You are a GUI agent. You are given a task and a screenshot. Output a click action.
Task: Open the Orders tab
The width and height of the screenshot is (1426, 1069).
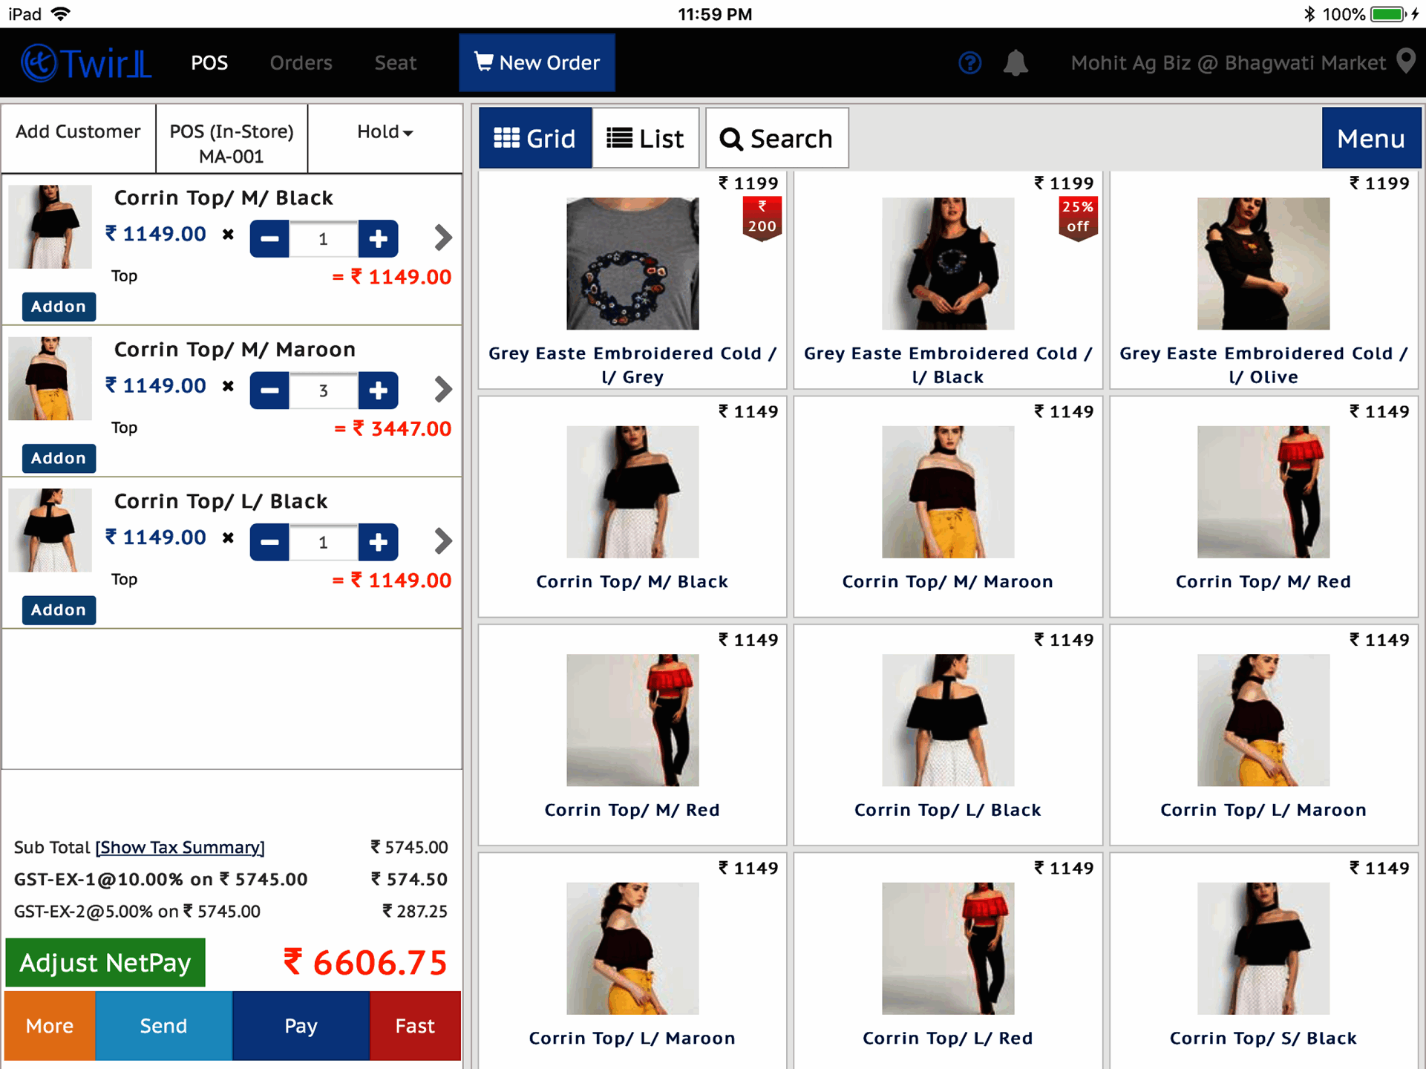[301, 63]
